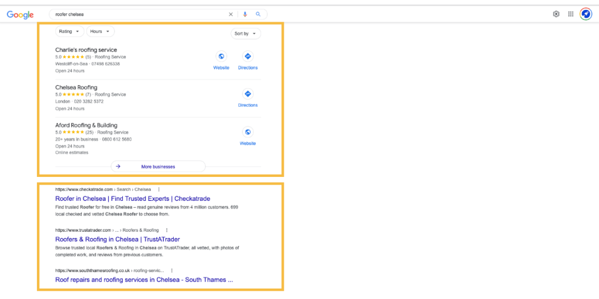Open the Sort by dropdown
Screen dimensions: 599x299
click(246, 33)
